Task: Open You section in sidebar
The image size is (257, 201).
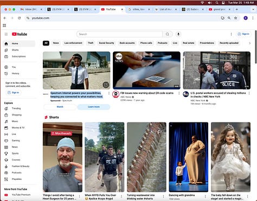Action: coord(19,67)
